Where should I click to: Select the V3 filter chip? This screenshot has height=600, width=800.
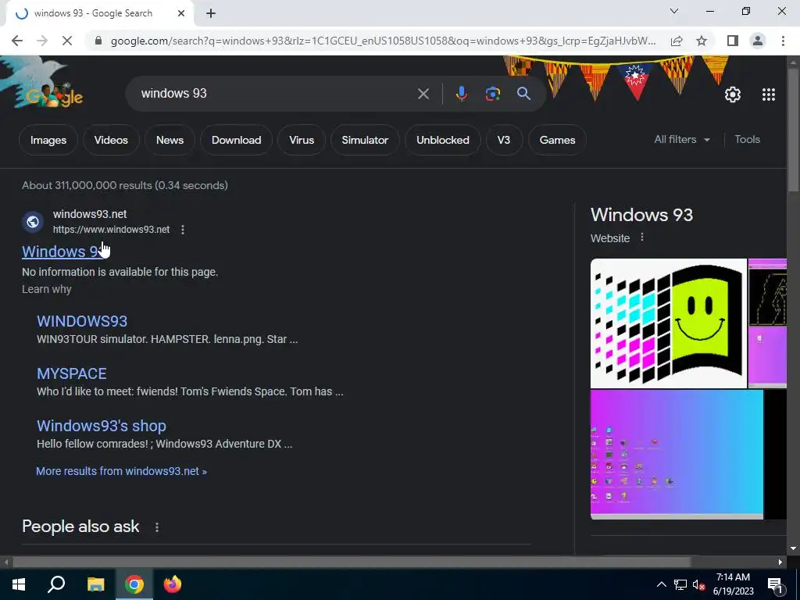coord(504,140)
